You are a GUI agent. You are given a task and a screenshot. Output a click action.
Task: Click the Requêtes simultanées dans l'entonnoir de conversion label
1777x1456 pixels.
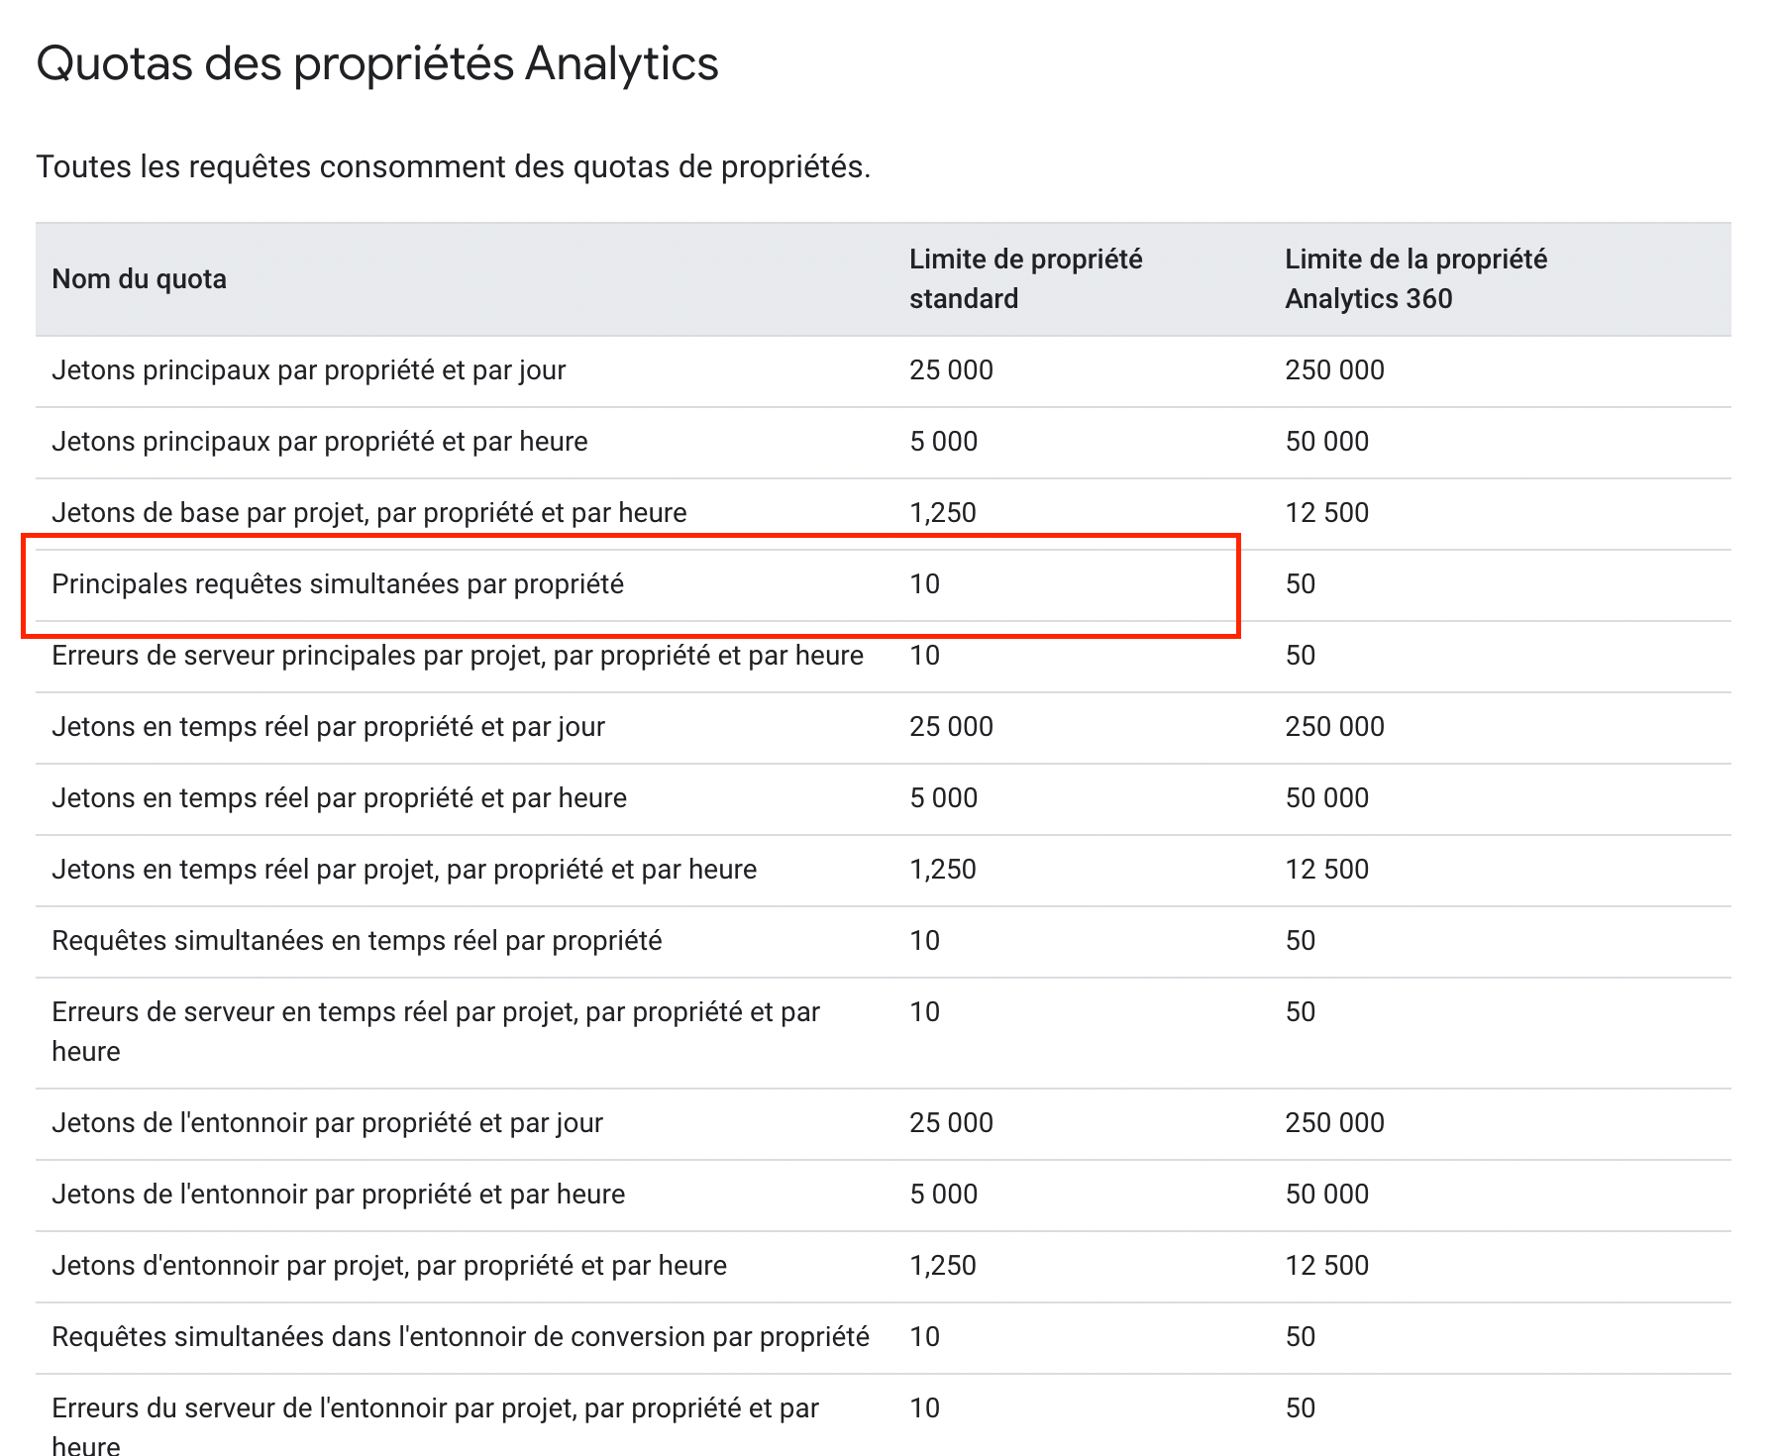tap(460, 1337)
